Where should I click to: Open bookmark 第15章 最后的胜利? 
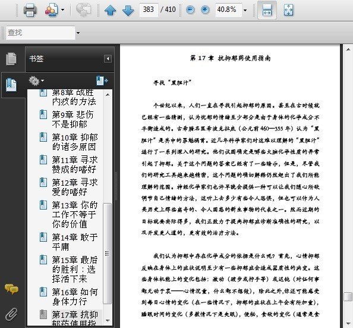[x=75, y=269]
